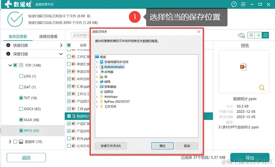
Task: Click the PPTX (30) category label
Action: pyautogui.click(x=31, y=130)
